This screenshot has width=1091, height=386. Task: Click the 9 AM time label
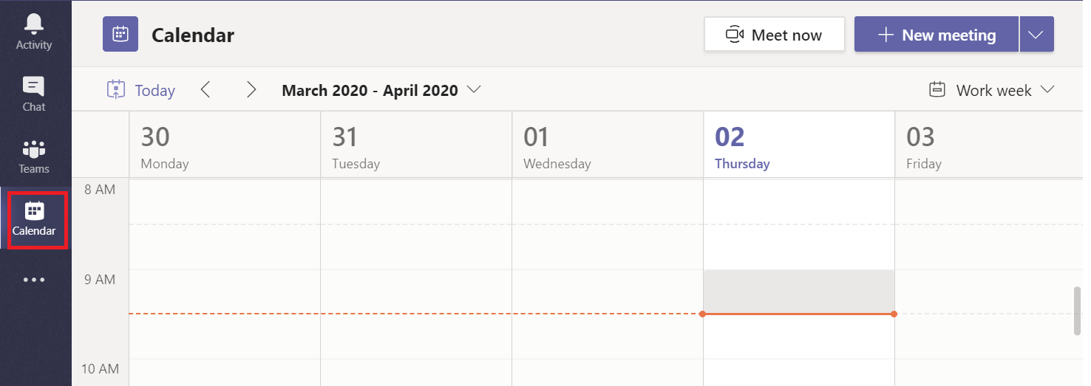(100, 280)
